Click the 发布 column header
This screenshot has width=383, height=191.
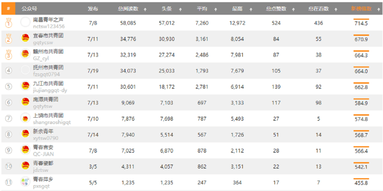point(93,9)
